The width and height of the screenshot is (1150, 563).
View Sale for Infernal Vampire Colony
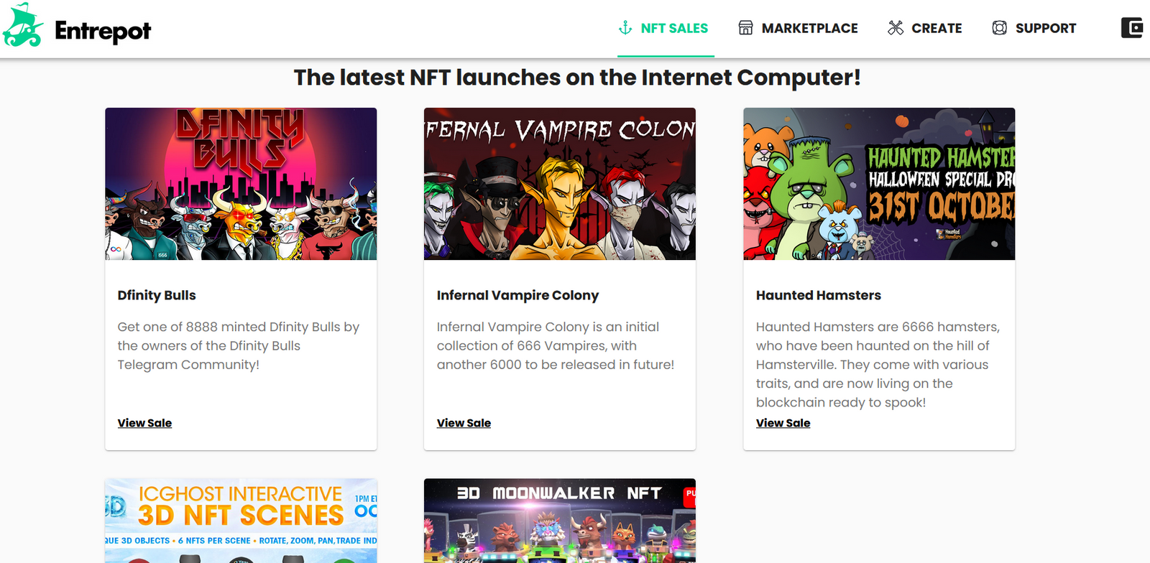464,423
